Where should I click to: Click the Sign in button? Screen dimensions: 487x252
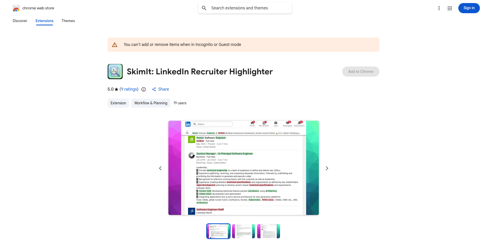pos(469,8)
